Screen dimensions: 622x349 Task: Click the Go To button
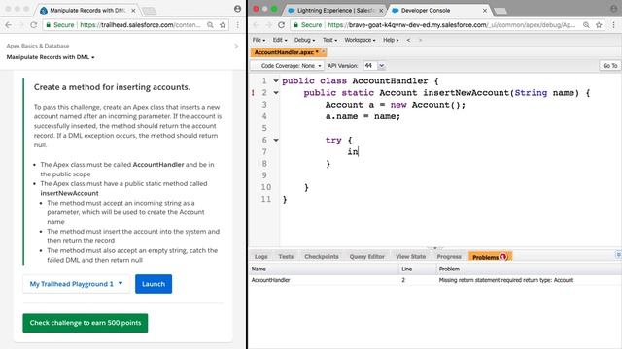tap(609, 66)
